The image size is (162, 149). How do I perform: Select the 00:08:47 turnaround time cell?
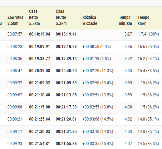pos(15,71)
